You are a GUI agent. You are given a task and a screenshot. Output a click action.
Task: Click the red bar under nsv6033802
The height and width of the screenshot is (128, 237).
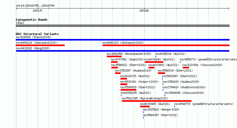[152, 68]
